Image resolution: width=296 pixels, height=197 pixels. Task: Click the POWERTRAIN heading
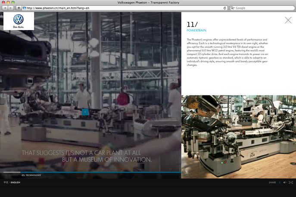point(196,31)
